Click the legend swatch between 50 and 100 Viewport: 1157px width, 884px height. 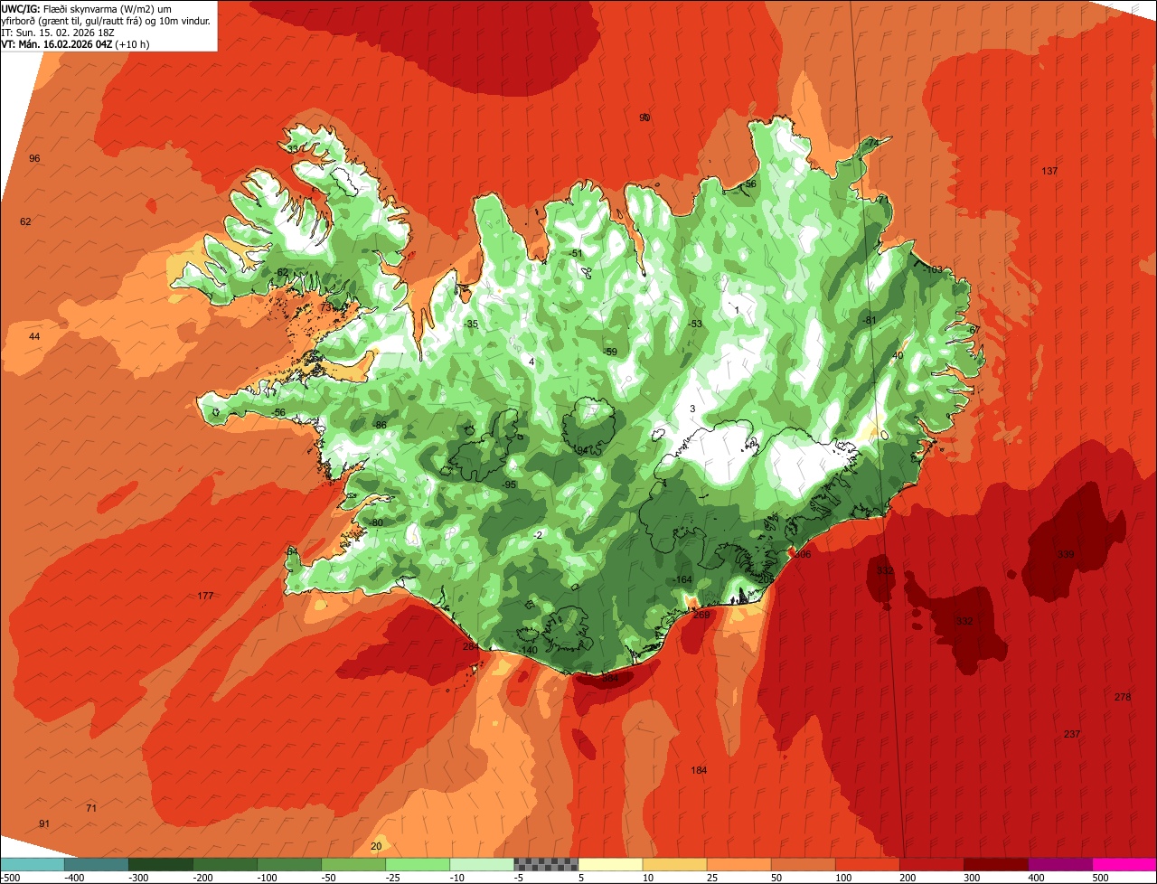(802, 864)
